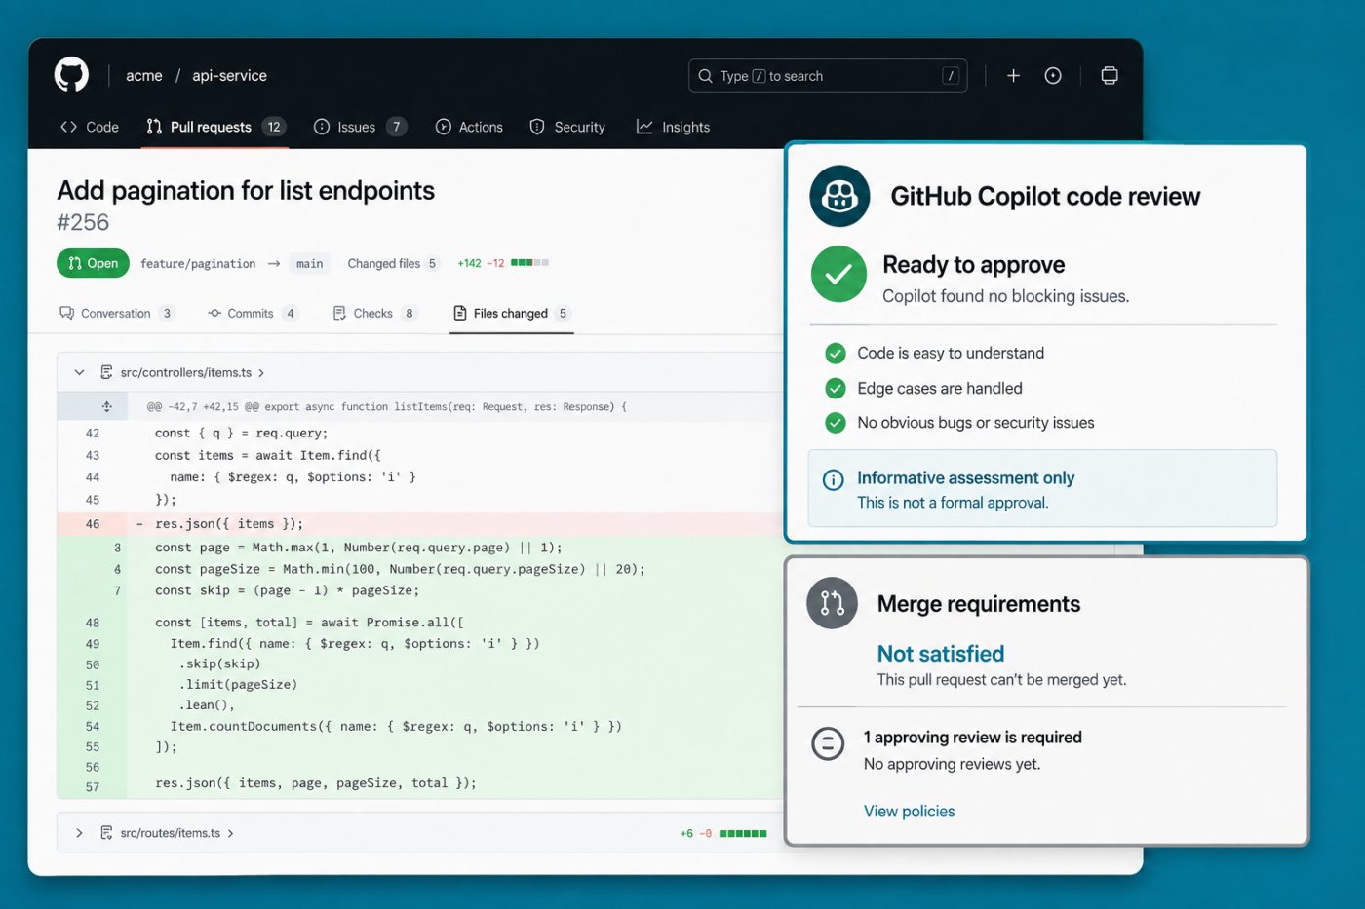Viewport: 1365px width, 909px height.
Task: Click line number 46 in the diff
Action: tap(93, 524)
